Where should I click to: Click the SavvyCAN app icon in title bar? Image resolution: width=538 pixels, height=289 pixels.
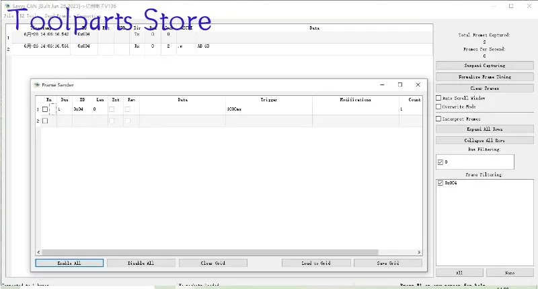click(x=7, y=6)
